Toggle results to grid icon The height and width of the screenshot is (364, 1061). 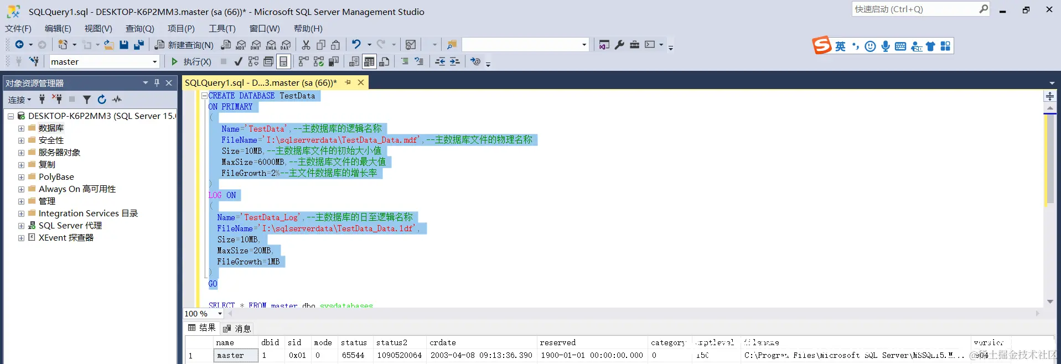(369, 61)
